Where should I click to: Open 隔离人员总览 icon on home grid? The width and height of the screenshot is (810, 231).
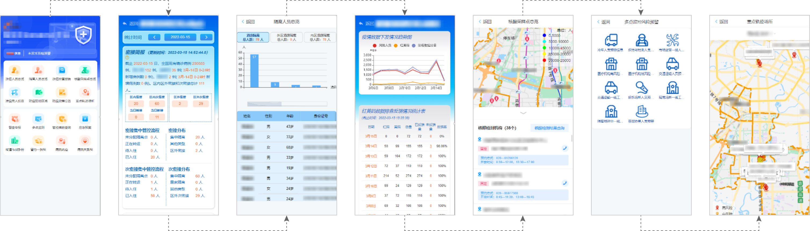coord(38,71)
